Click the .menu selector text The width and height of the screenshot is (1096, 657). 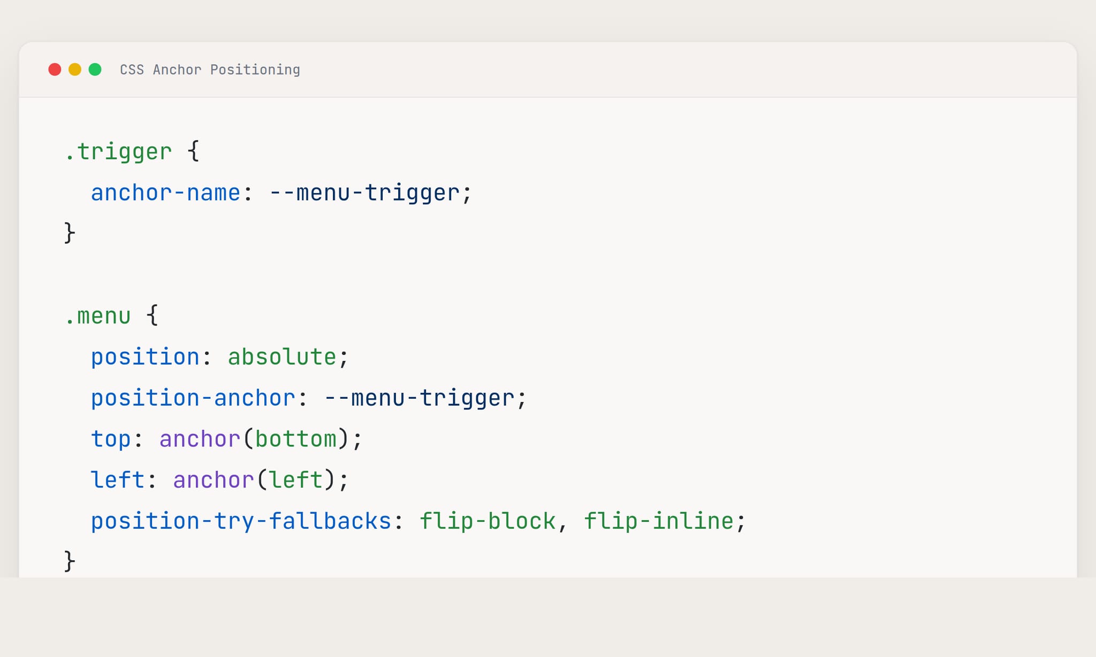point(98,316)
